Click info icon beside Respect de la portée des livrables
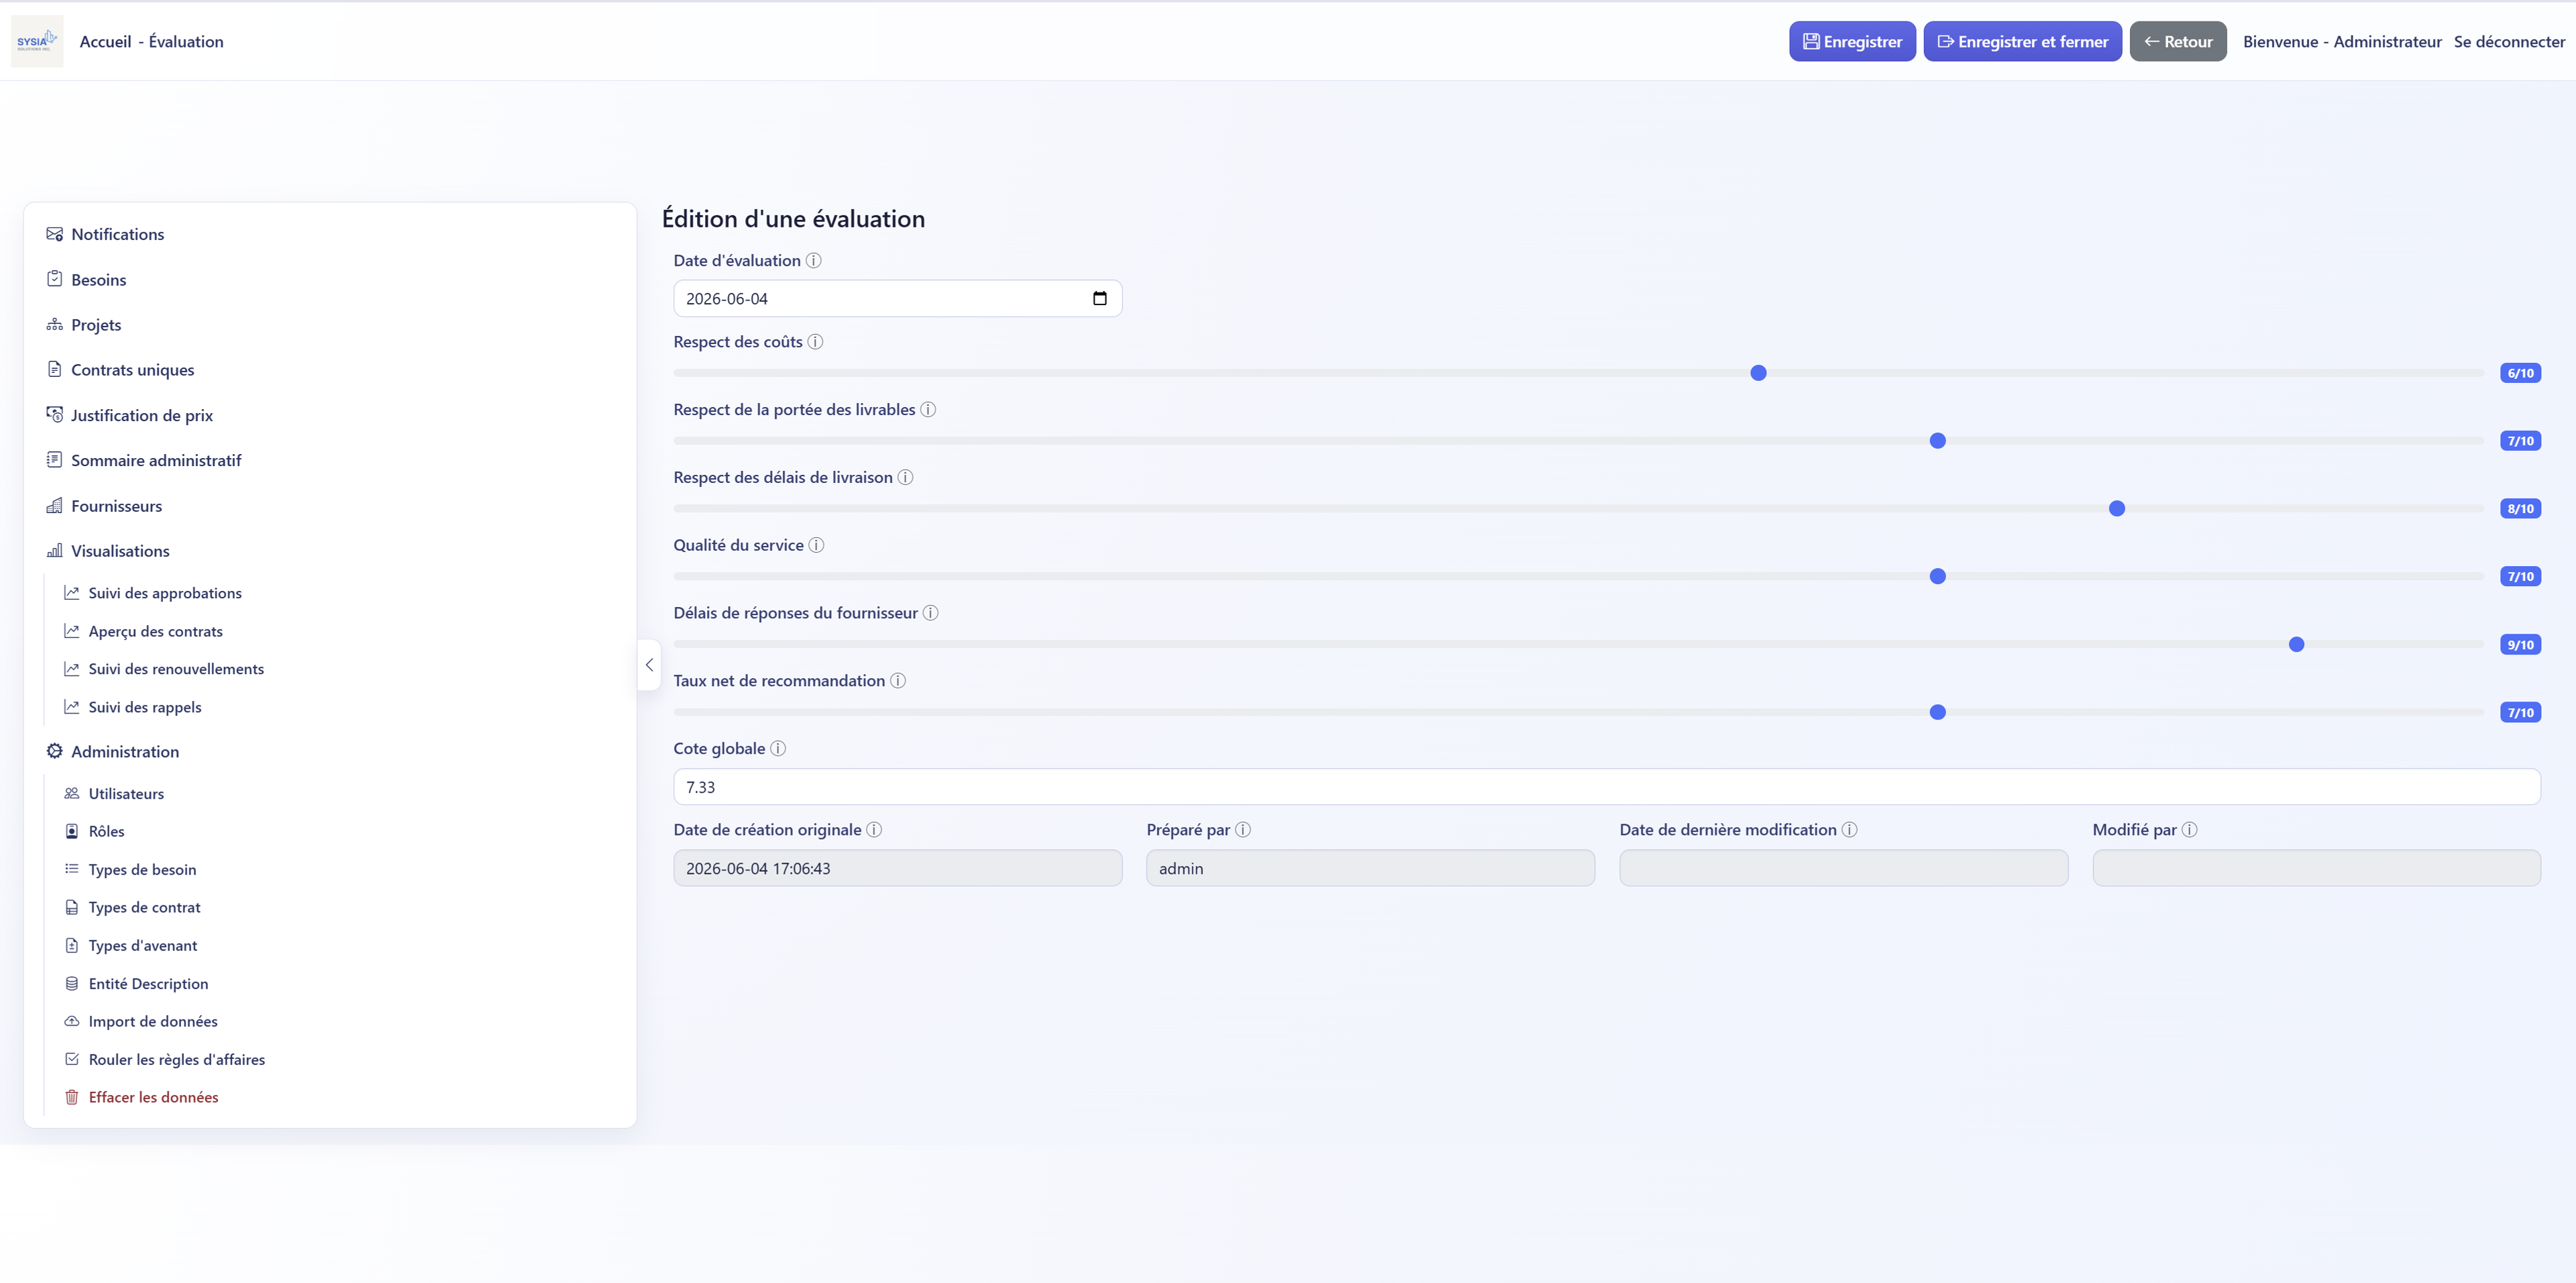This screenshot has height=1283, width=2576. click(x=928, y=410)
